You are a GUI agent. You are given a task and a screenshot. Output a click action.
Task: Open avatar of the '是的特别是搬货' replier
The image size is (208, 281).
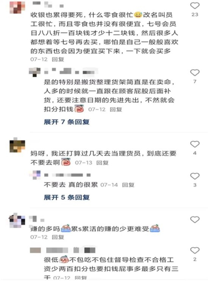(x=35, y=72)
